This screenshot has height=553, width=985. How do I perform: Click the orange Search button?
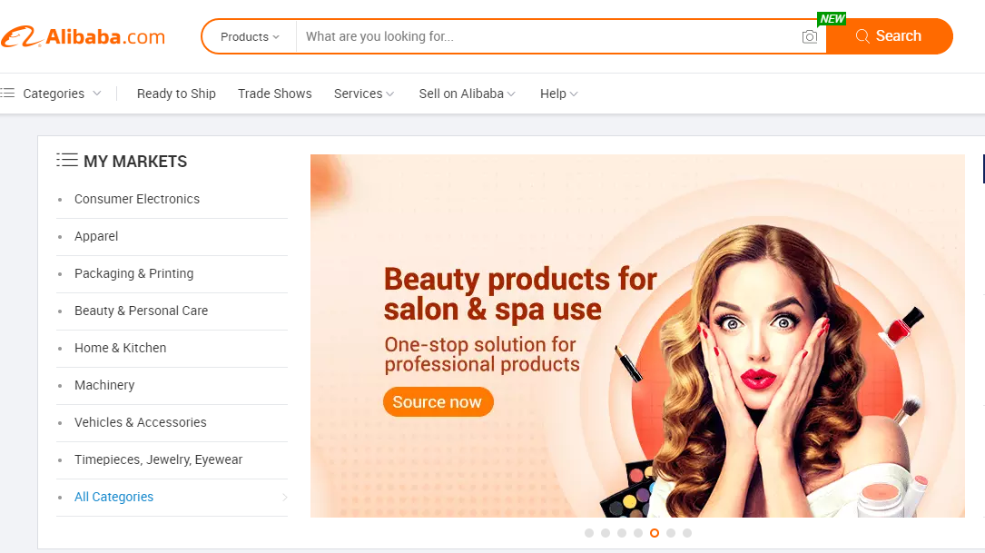[x=889, y=36]
